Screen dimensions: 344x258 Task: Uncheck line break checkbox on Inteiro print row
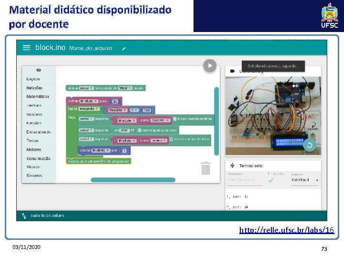[x=172, y=139]
